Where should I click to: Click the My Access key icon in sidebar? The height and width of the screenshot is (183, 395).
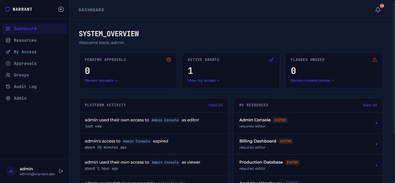coord(8,52)
